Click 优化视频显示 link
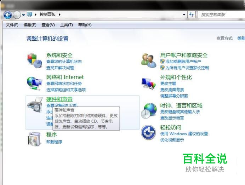Viewport: 245px width, 185px height. [x=172, y=140]
